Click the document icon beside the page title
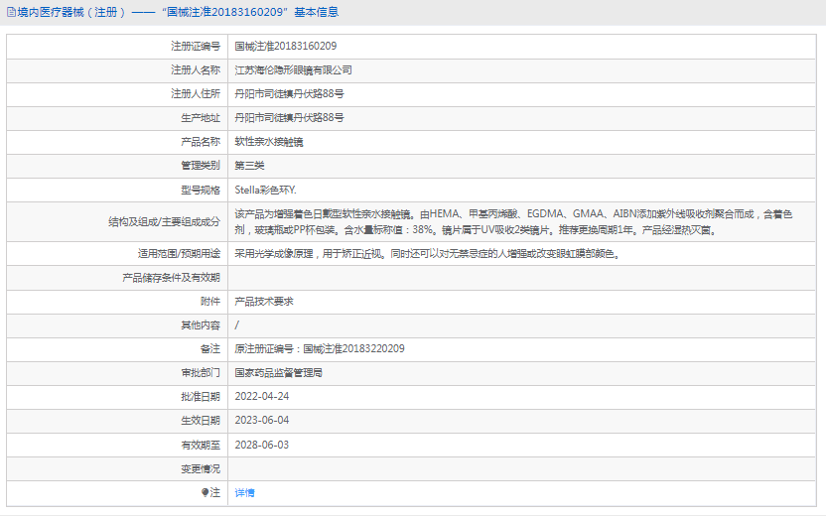This screenshot has width=826, height=517. pyautogui.click(x=11, y=12)
